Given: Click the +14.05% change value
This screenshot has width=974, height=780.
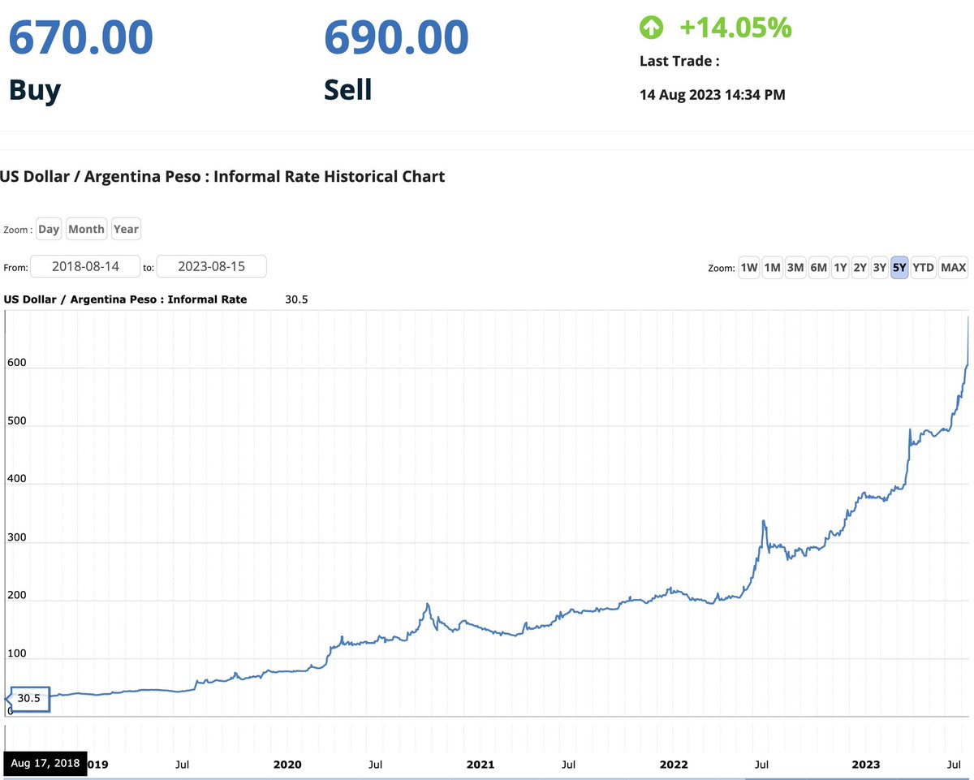Looking at the screenshot, I should (735, 28).
